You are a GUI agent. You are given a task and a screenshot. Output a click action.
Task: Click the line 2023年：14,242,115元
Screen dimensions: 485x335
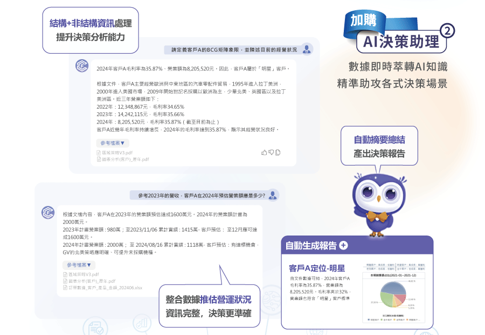tap(141, 114)
